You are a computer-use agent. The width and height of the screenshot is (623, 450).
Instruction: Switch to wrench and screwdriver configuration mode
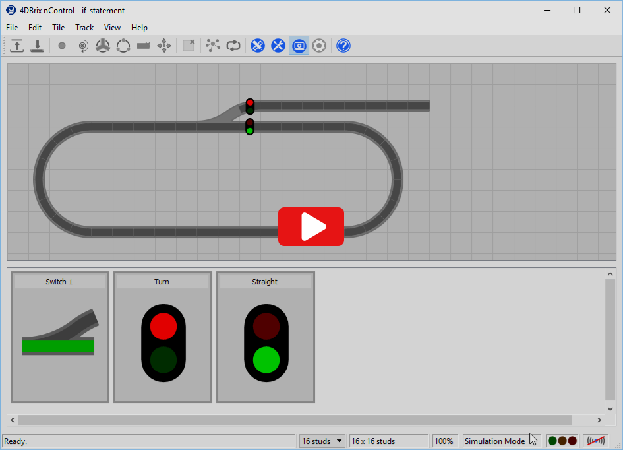click(278, 46)
